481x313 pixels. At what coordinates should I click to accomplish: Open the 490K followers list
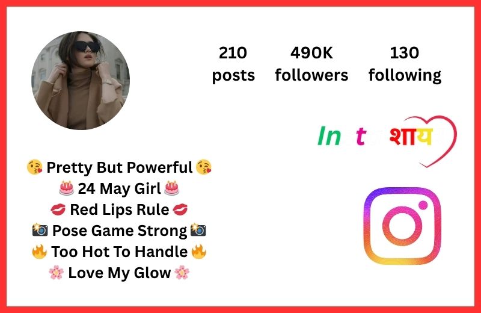pyautogui.click(x=311, y=64)
